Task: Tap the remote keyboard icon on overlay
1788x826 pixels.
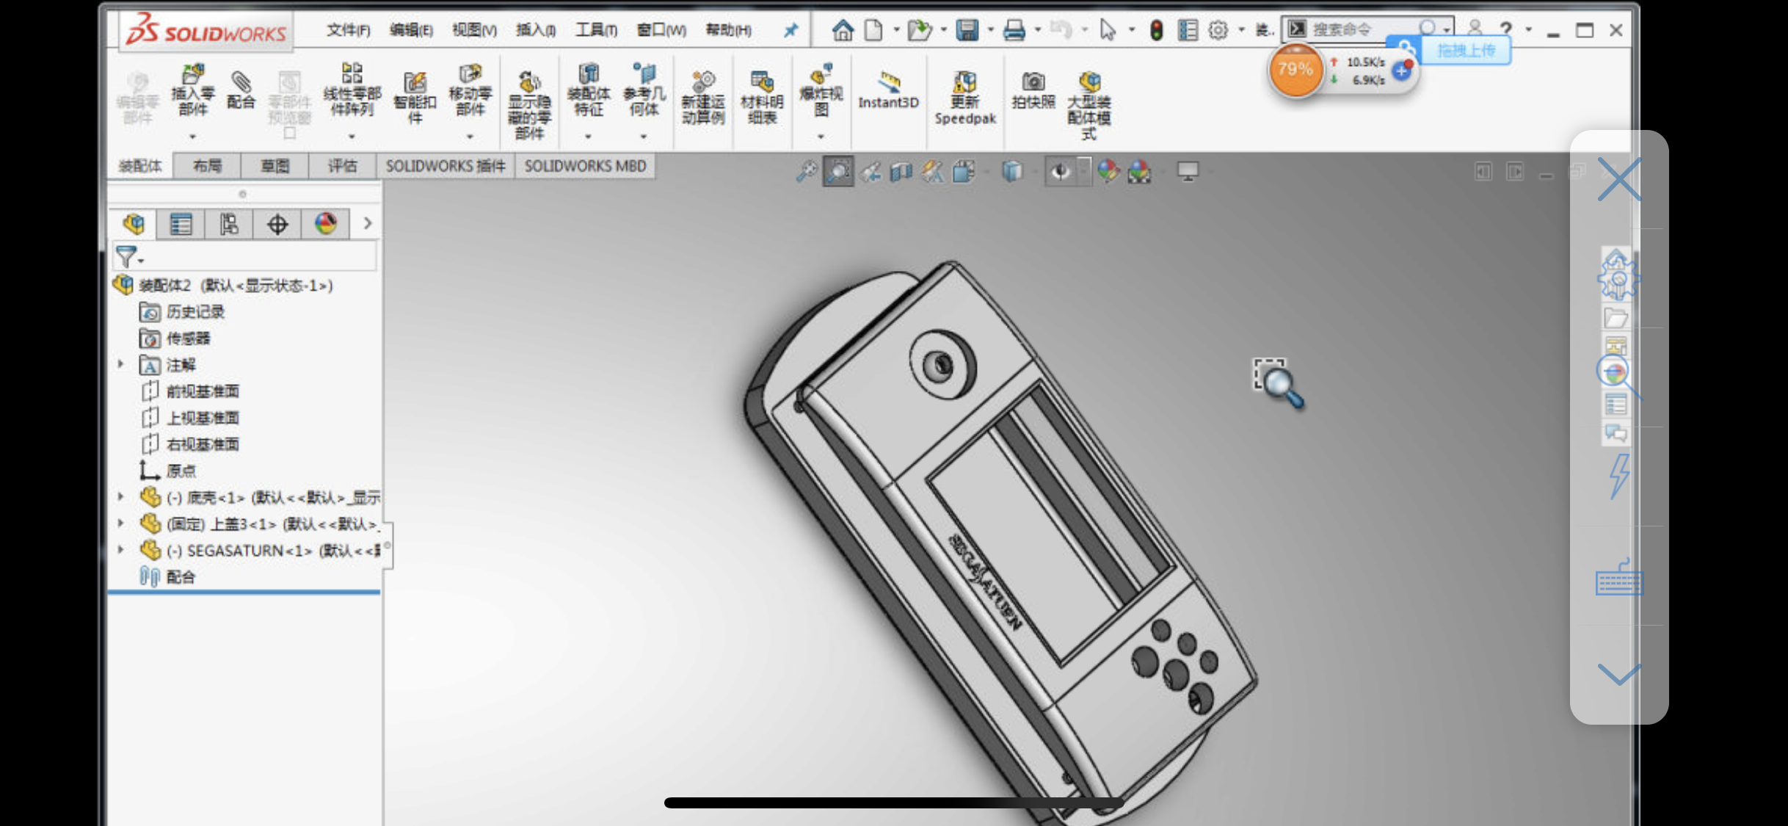Action: [x=1618, y=578]
